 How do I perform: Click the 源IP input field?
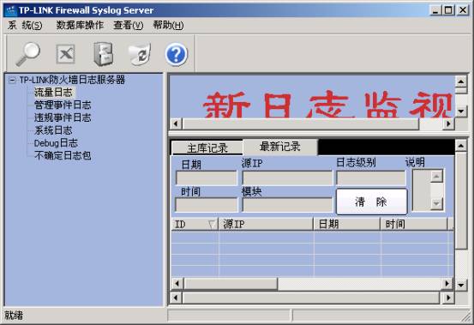(x=287, y=178)
